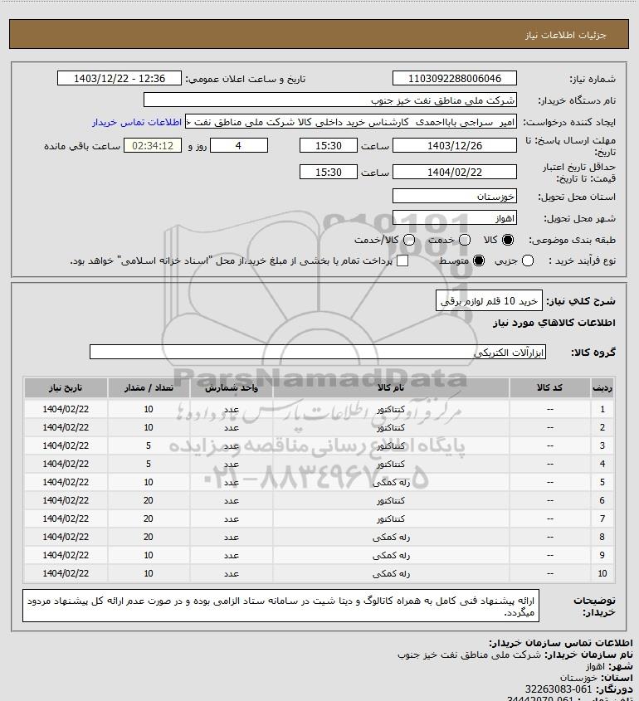Click the -- code cell in row 5
Viewport: 639px width, 701px height.
point(549,482)
